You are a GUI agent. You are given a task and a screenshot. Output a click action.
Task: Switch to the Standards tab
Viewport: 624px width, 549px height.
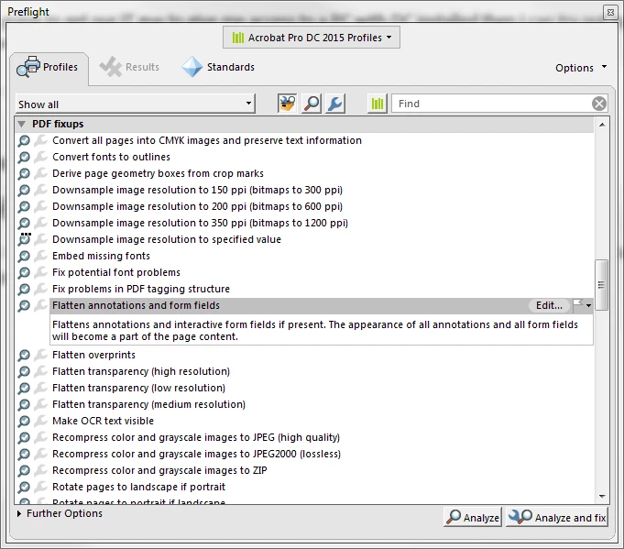(218, 67)
